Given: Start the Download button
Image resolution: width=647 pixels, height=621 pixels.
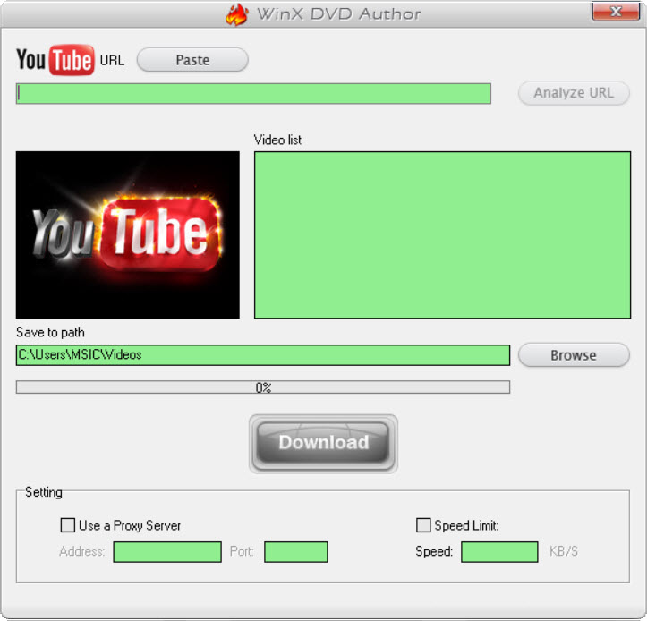Looking at the screenshot, I should coord(323,443).
